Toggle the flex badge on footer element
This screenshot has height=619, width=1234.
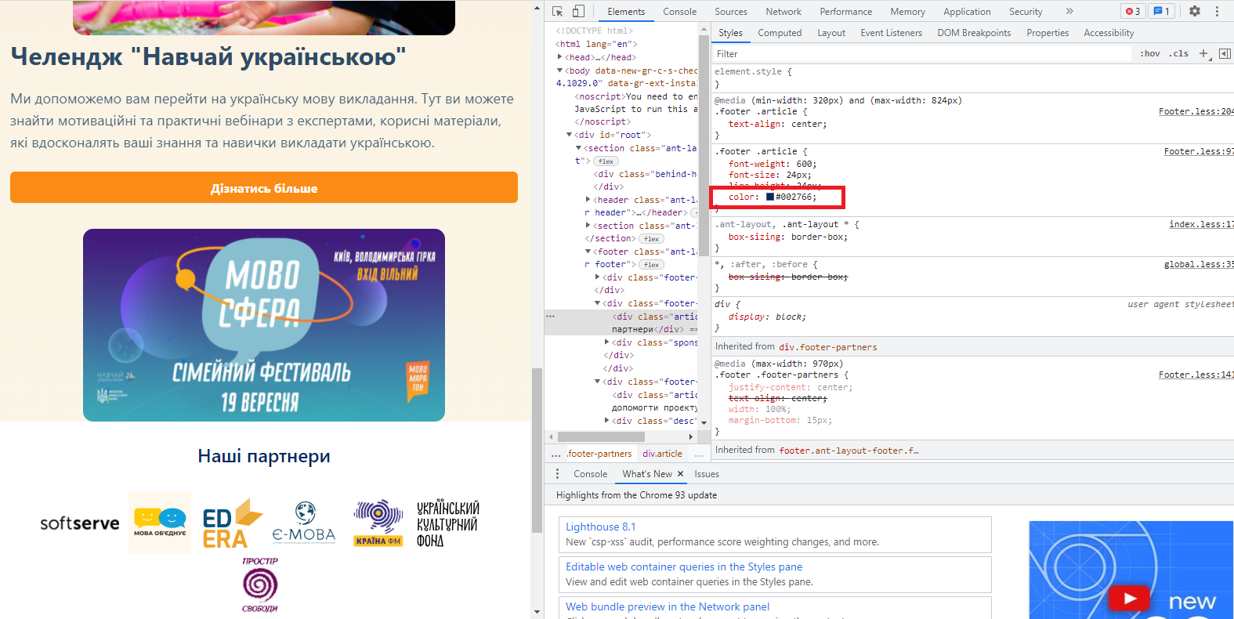[651, 264]
